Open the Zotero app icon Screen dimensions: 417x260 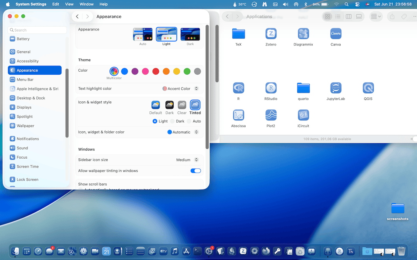pos(271,34)
